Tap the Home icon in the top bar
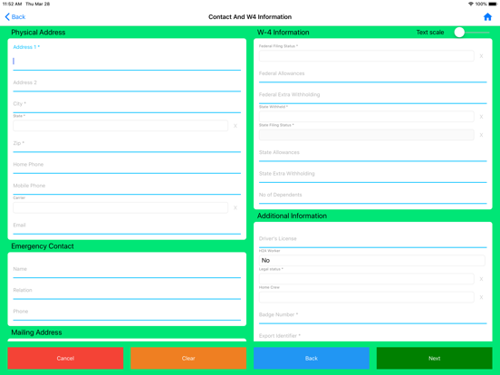Image resolution: width=500 pixels, height=375 pixels. coord(487,17)
